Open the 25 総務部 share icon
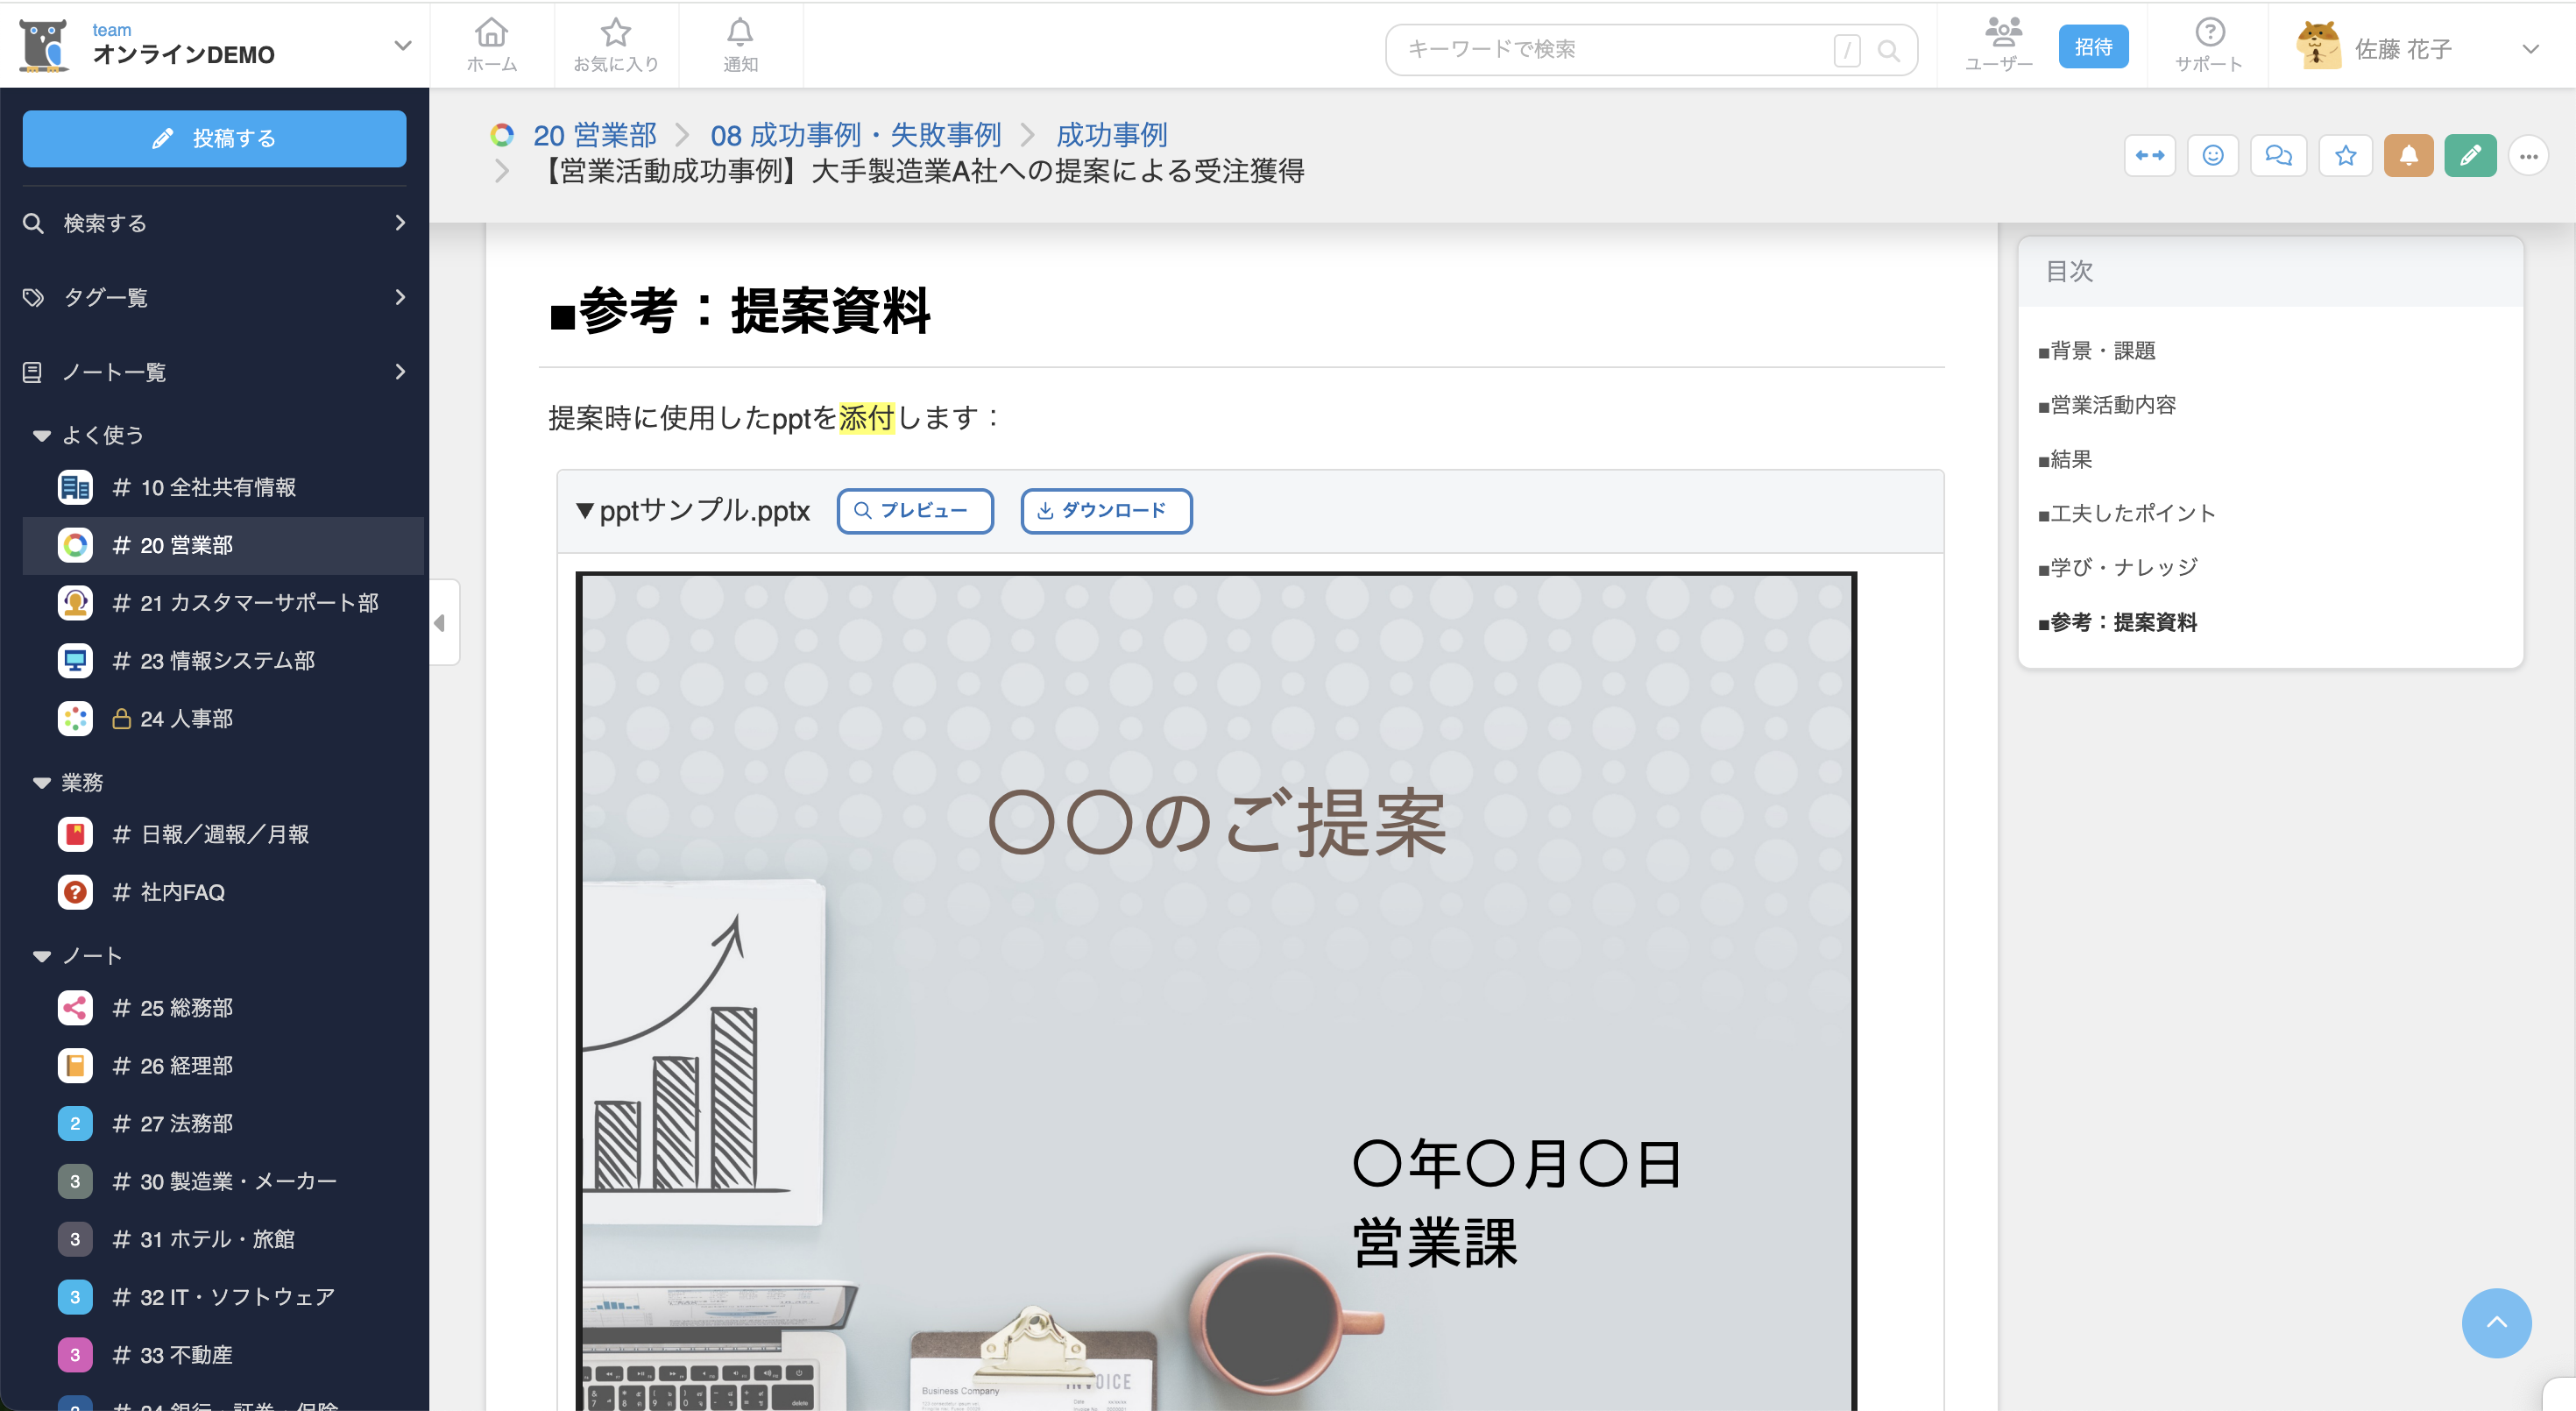This screenshot has width=2576, height=1411. point(75,1008)
